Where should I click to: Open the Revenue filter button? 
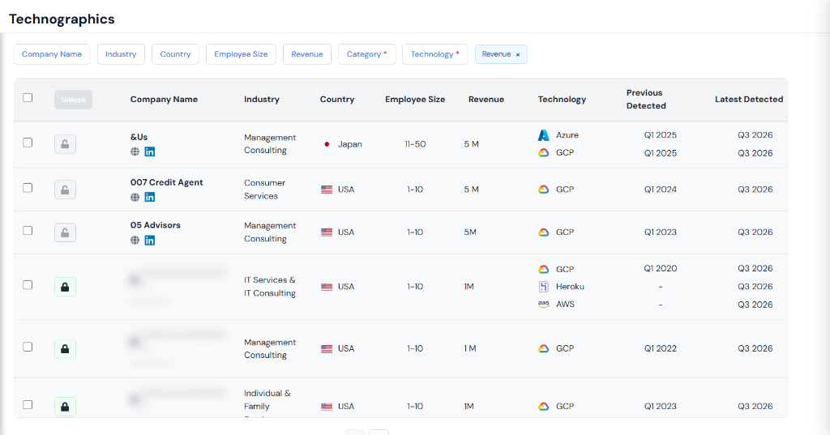(x=307, y=54)
